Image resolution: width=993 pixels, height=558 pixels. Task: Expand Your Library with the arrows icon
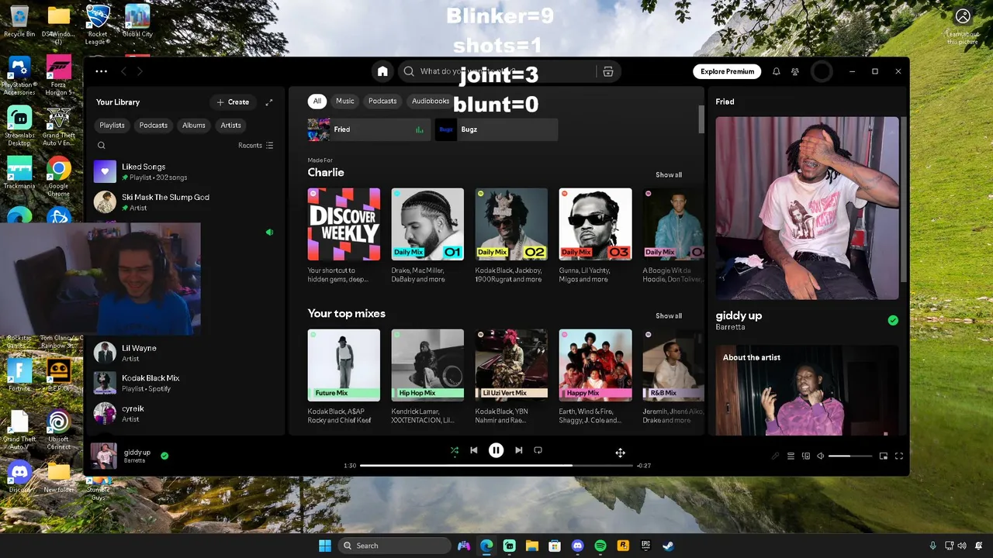coord(269,102)
